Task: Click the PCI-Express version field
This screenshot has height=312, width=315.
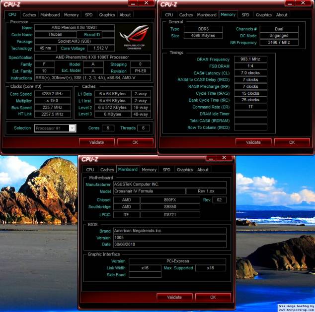Action: (x=177, y=261)
